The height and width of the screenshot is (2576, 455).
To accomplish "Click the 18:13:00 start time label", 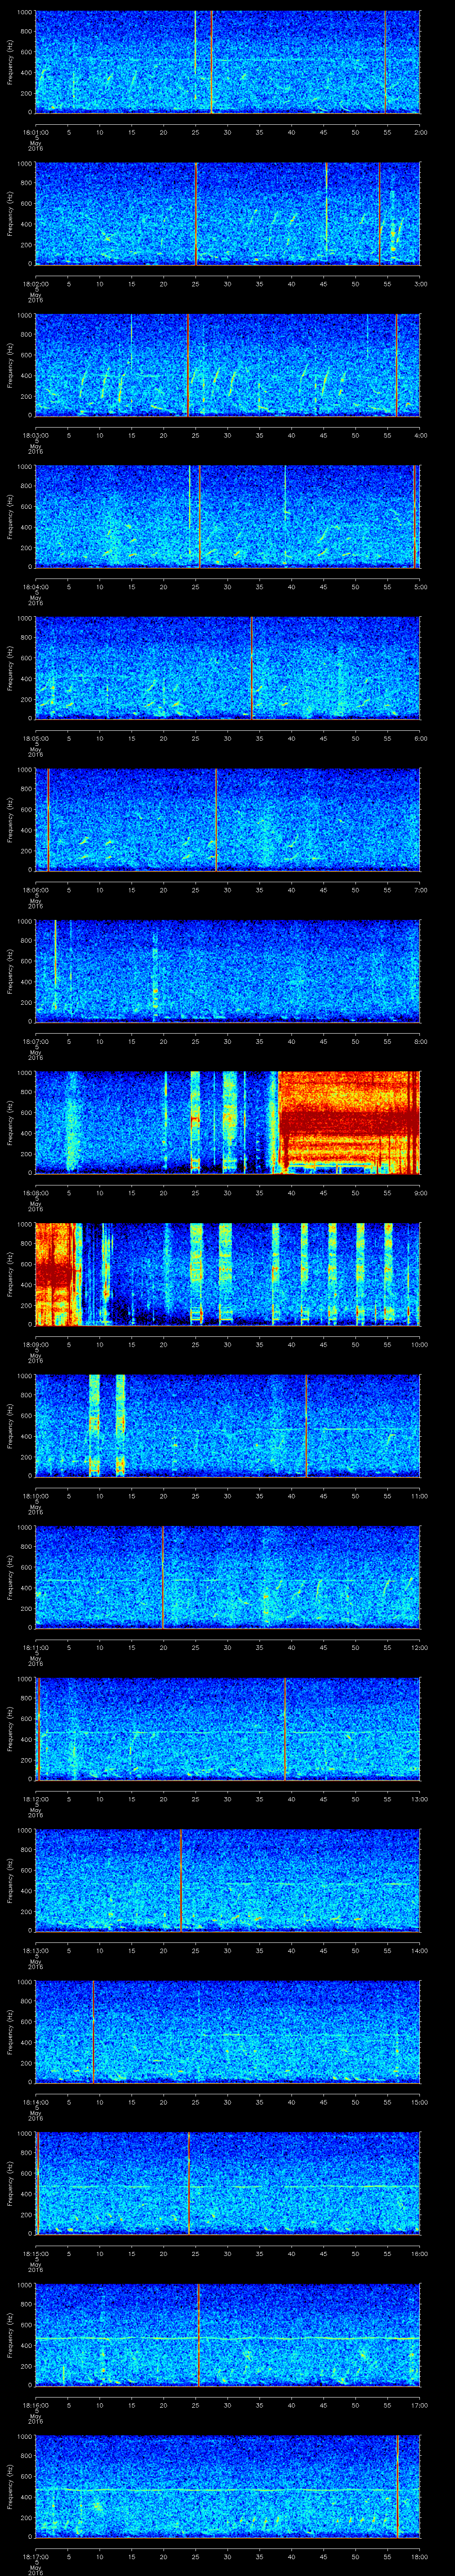I will (x=35, y=1950).
